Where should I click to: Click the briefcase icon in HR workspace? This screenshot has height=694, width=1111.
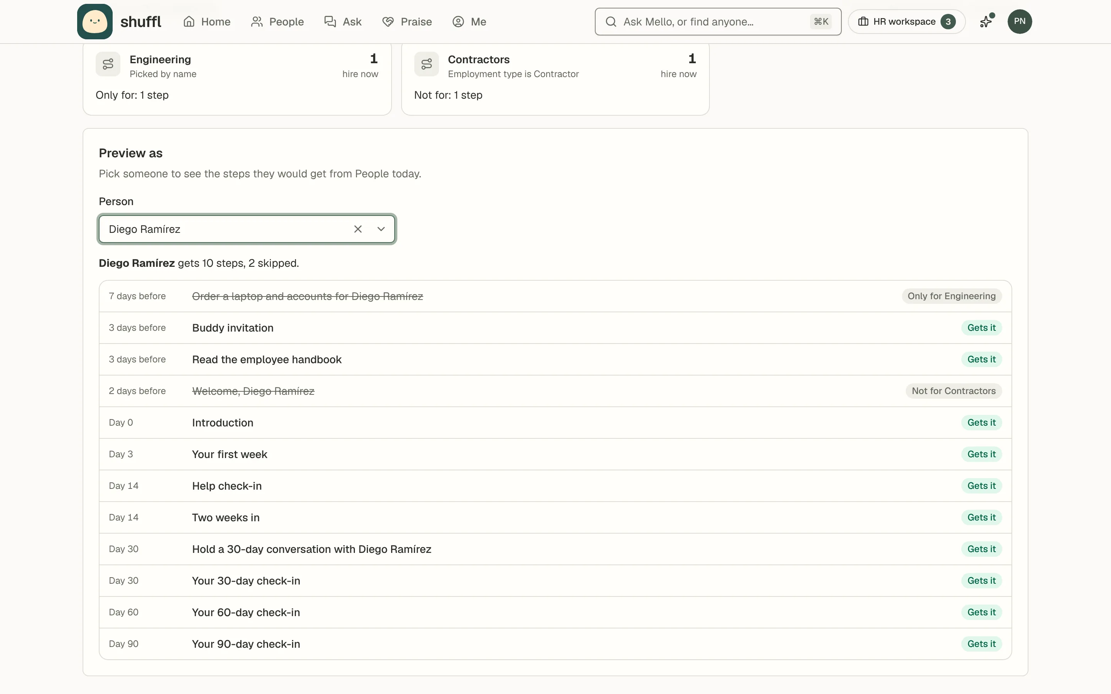(x=863, y=22)
